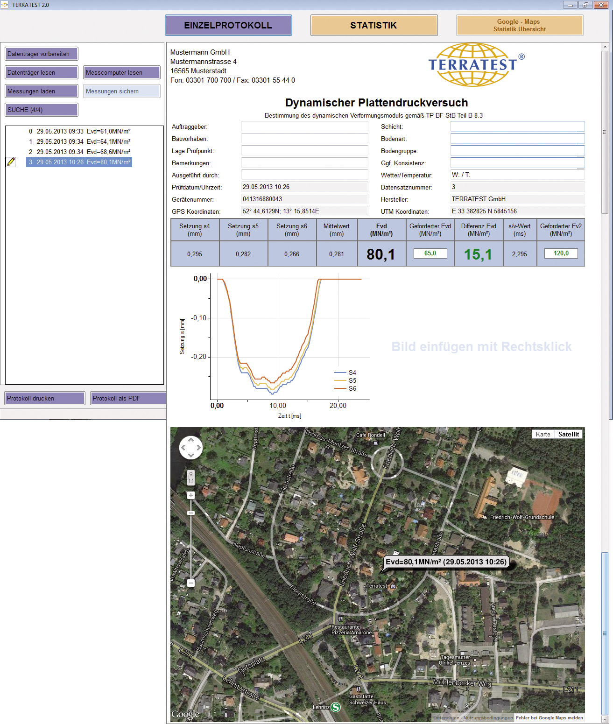Click the S6 legend entry in chart

point(345,388)
